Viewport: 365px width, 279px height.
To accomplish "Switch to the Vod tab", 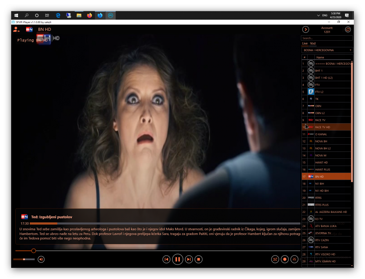I will coord(313,44).
